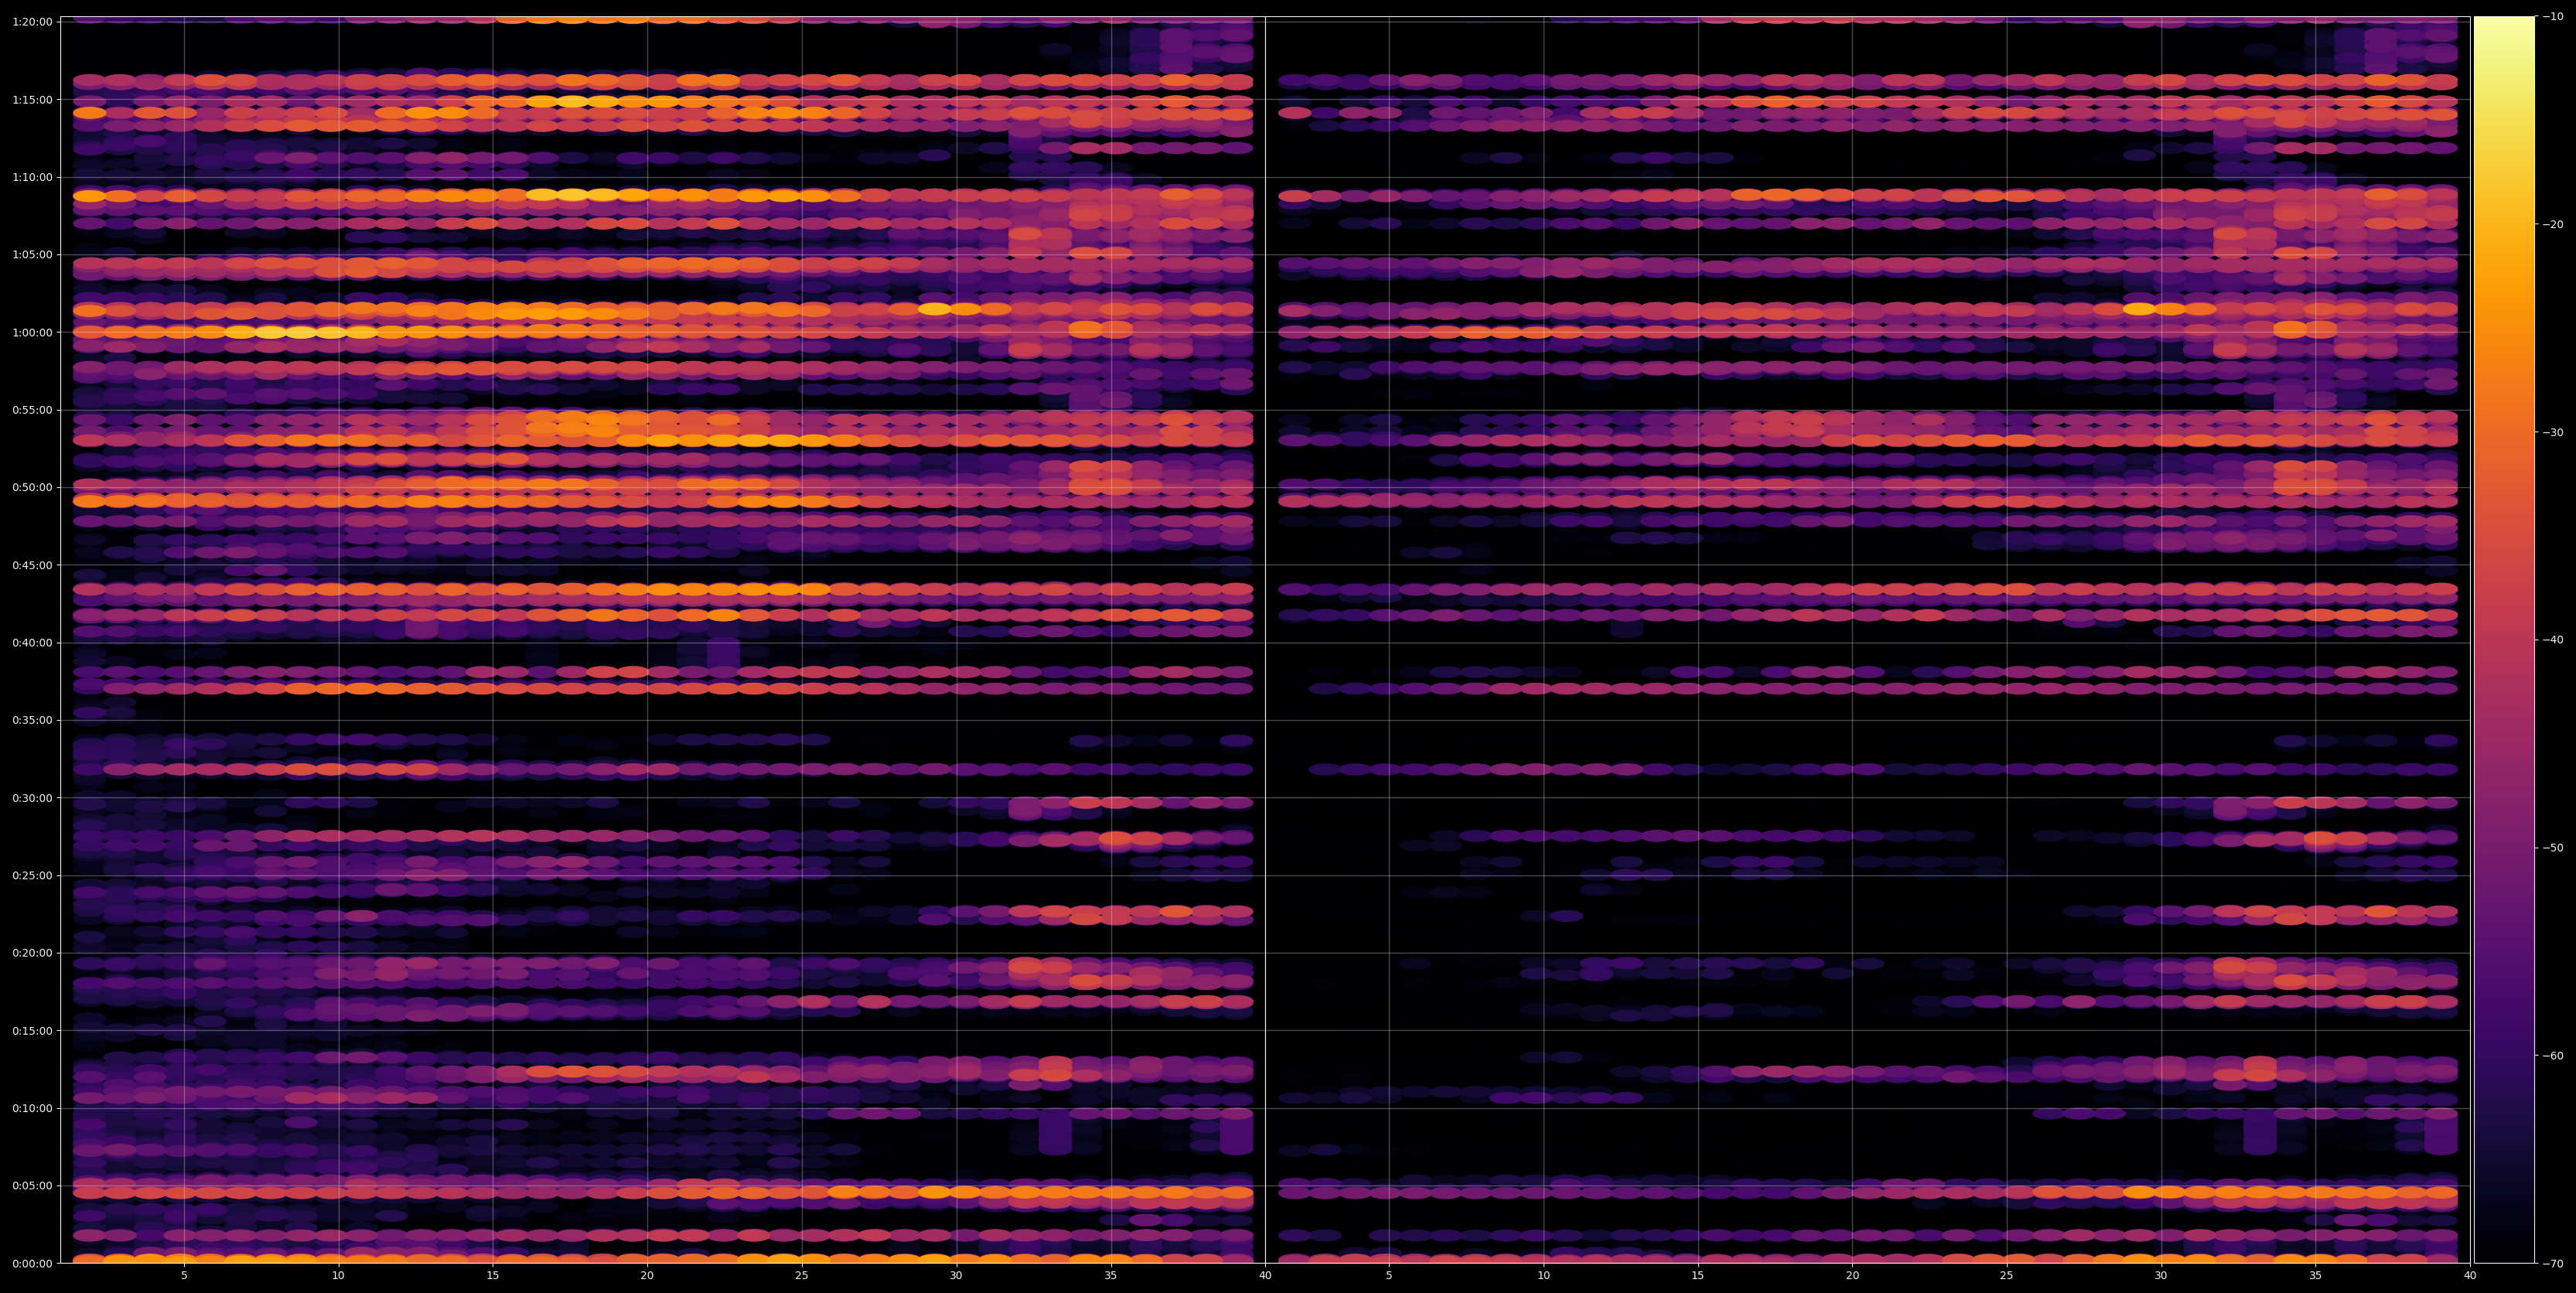This screenshot has width=2576, height=1293.
Task: Click the −50 colorbar tick label
Action: coord(2553,848)
